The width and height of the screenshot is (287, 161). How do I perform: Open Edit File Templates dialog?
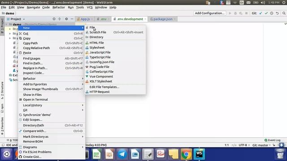point(115,87)
